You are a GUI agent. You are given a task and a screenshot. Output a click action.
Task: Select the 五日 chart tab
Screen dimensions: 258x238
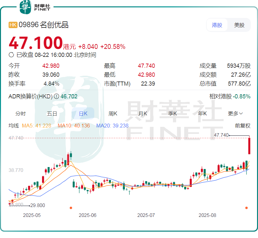click(52, 113)
